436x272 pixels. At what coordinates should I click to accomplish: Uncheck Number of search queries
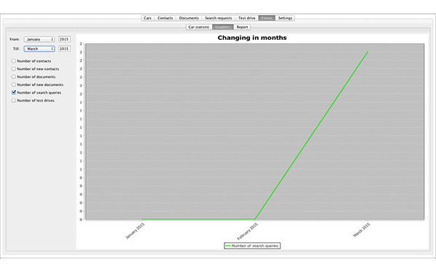click(x=14, y=92)
